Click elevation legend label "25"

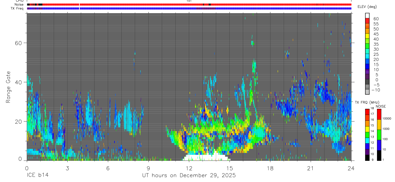pyautogui.click(x=375, y=54)
